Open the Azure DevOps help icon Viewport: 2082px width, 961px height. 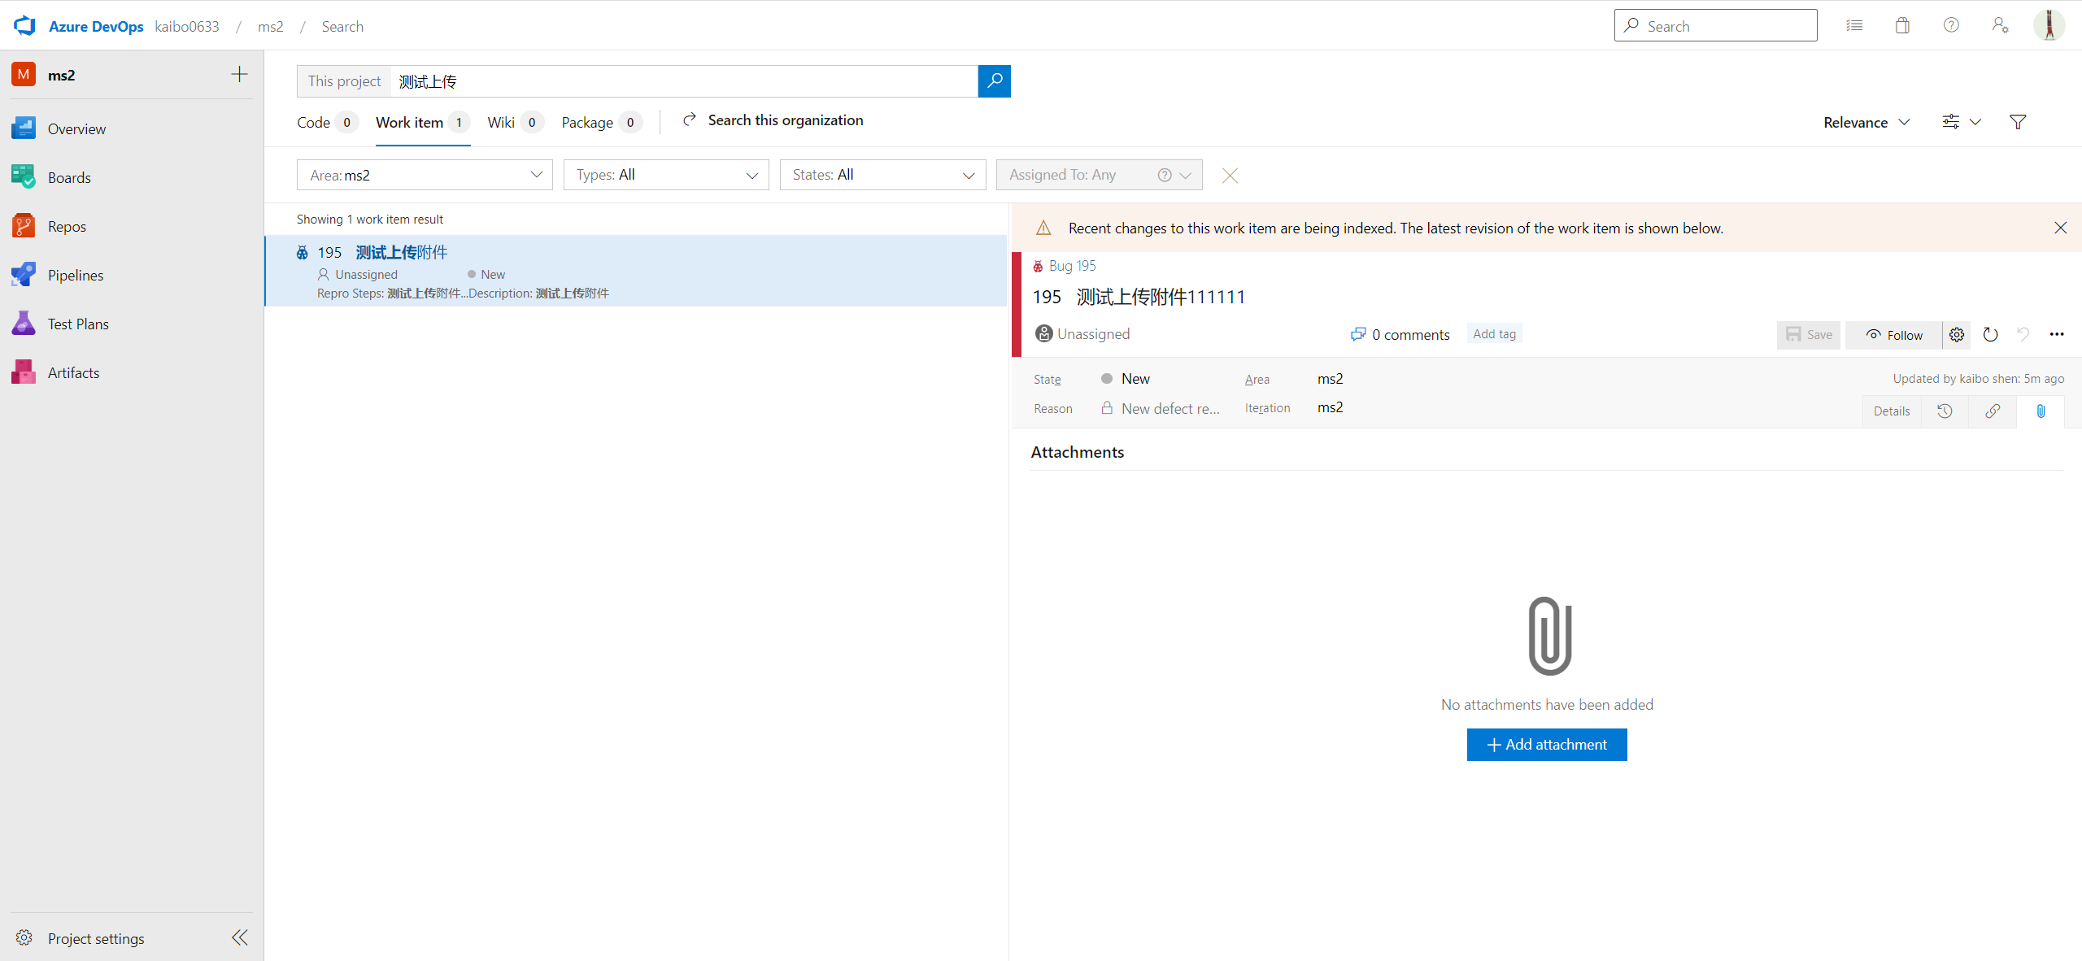(x=1951, y=25)
